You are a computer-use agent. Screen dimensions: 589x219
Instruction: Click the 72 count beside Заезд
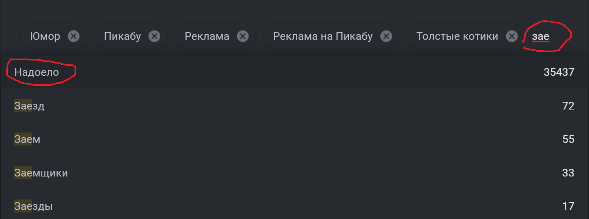[x=568, y=106]
